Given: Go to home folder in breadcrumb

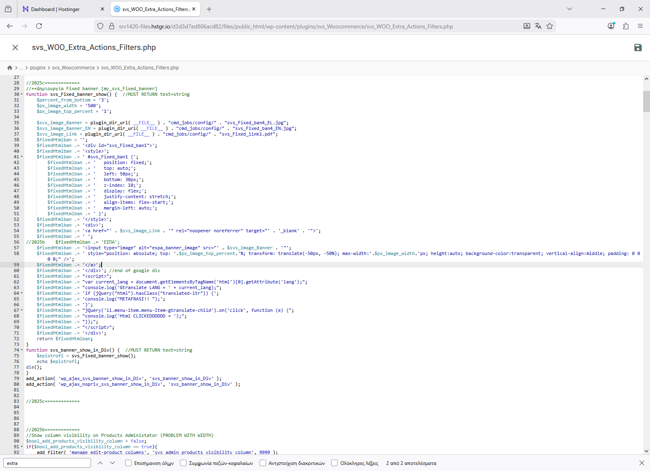Looking at the screenshot, I should (x=10, y=68).
